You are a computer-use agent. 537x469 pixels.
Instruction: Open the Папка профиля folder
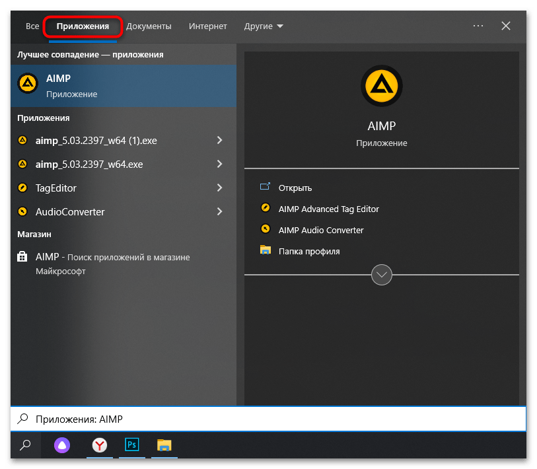pos(308,251)
